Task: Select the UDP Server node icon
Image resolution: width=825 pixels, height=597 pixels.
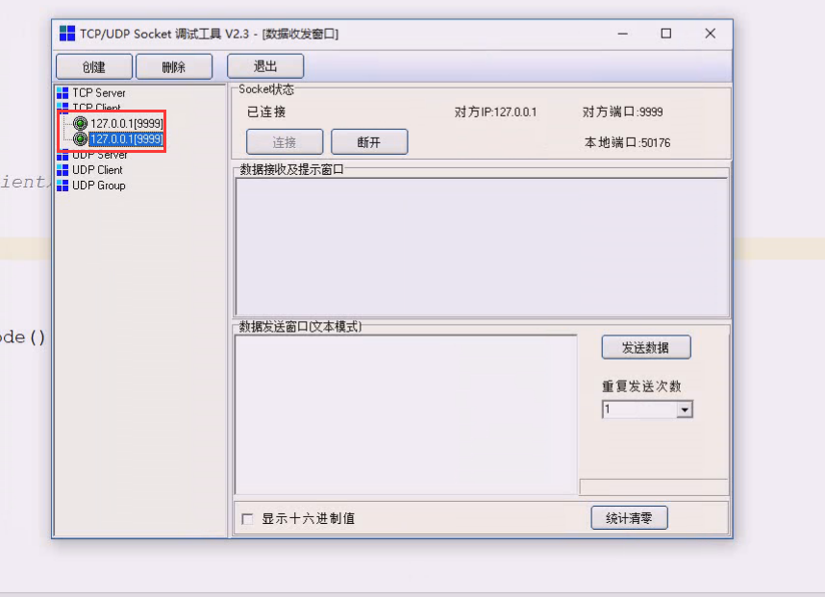Action: [63, 154]
